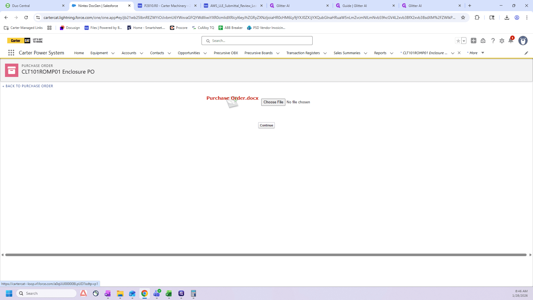Click the Purchase Order record icon
This screenshot has height=300, width=533.
point(12,70)
